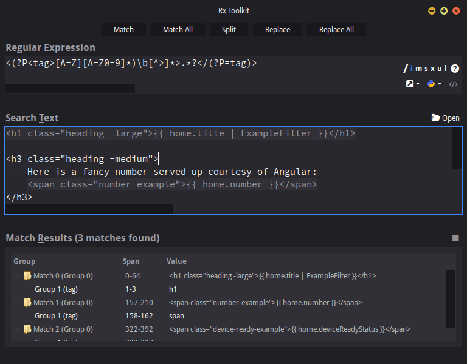Screen dimensions: 467x364
Task: Toggle the ignore-case 'i' flag
Action: pos(412,69)
